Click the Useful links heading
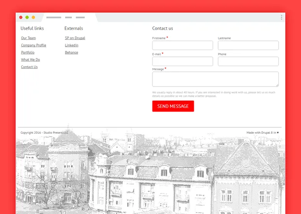301x214 pixels. click(32, 28)
